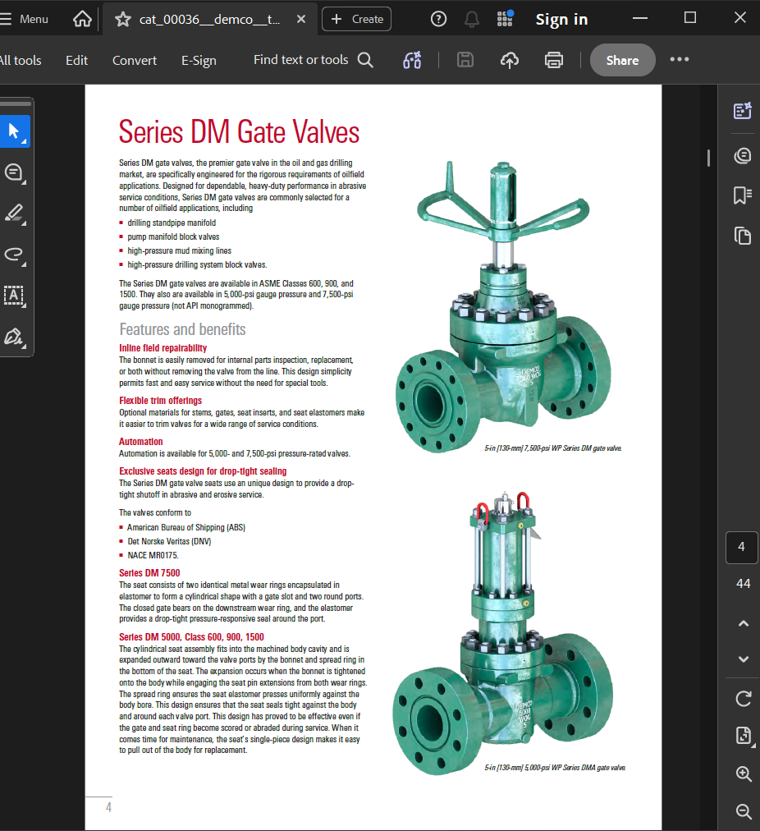Open the Help question mark icon
This screenshot has width=760, height=831.
click(x=438, y=19)
